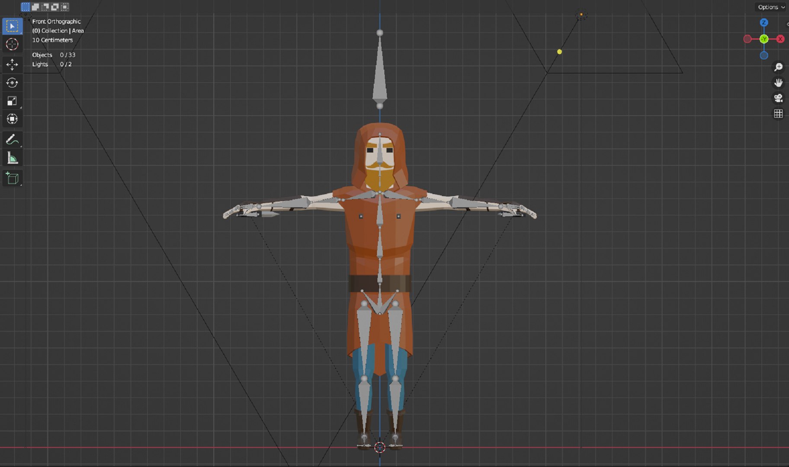Select the Move tool

[12, 65]
